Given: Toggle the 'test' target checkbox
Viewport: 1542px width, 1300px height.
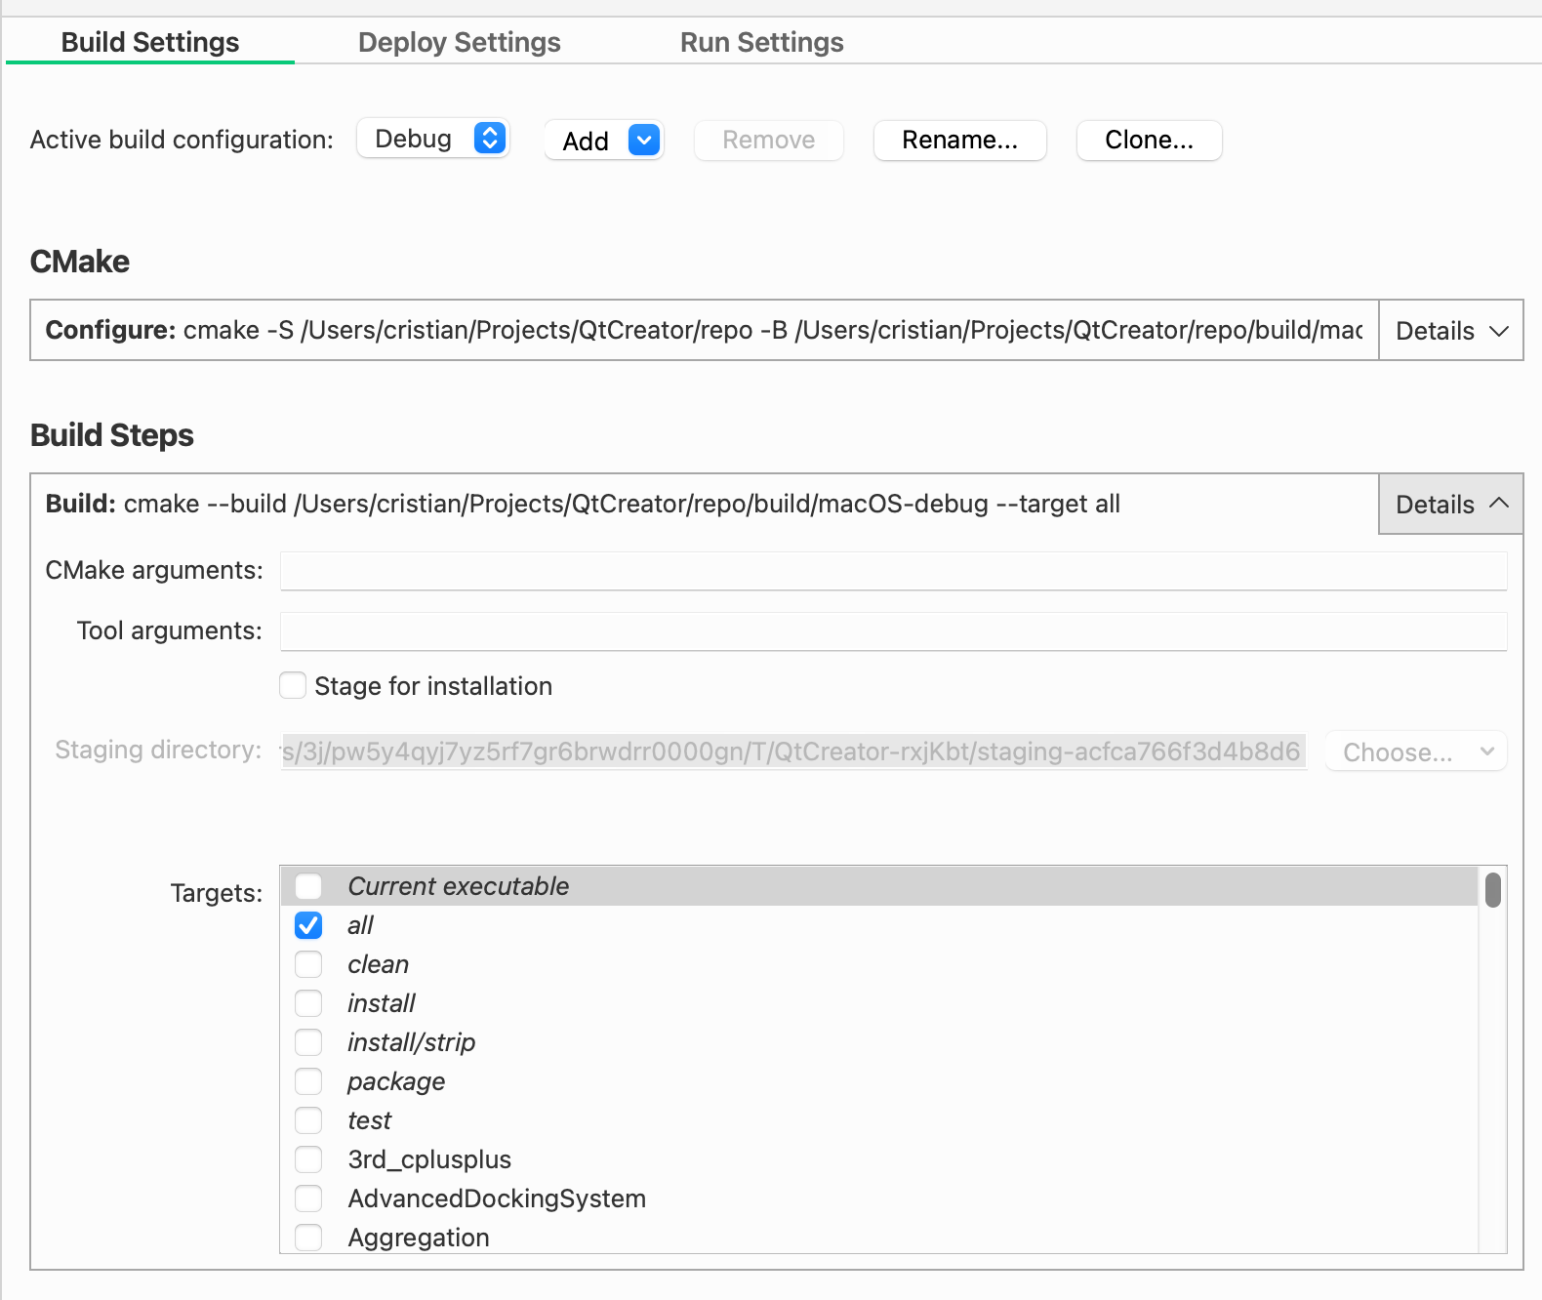Looking at the screenshot, I should pyautogui.click(x=308, y=1120).
